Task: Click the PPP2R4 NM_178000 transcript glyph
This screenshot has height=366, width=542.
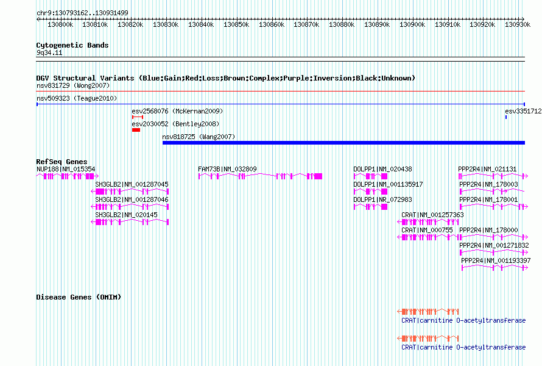Action: tap(494, 237)
